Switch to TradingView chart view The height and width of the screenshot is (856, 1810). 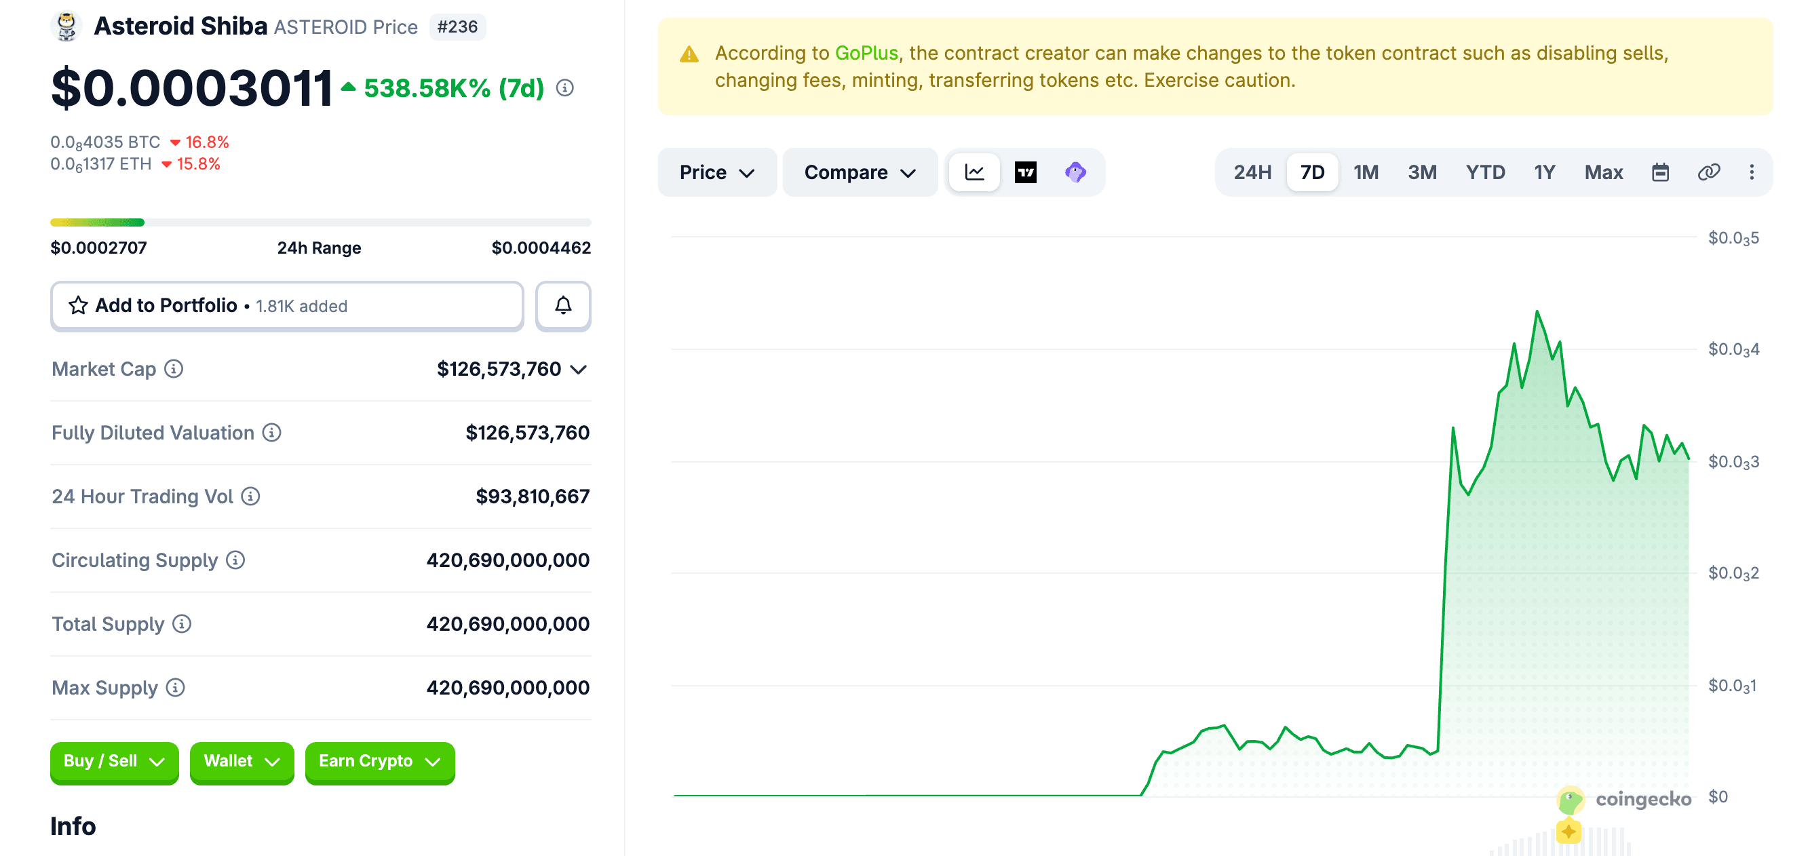1025,172
